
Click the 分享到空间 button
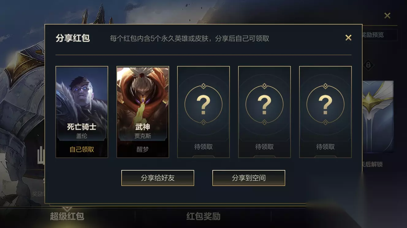point(249,178)
